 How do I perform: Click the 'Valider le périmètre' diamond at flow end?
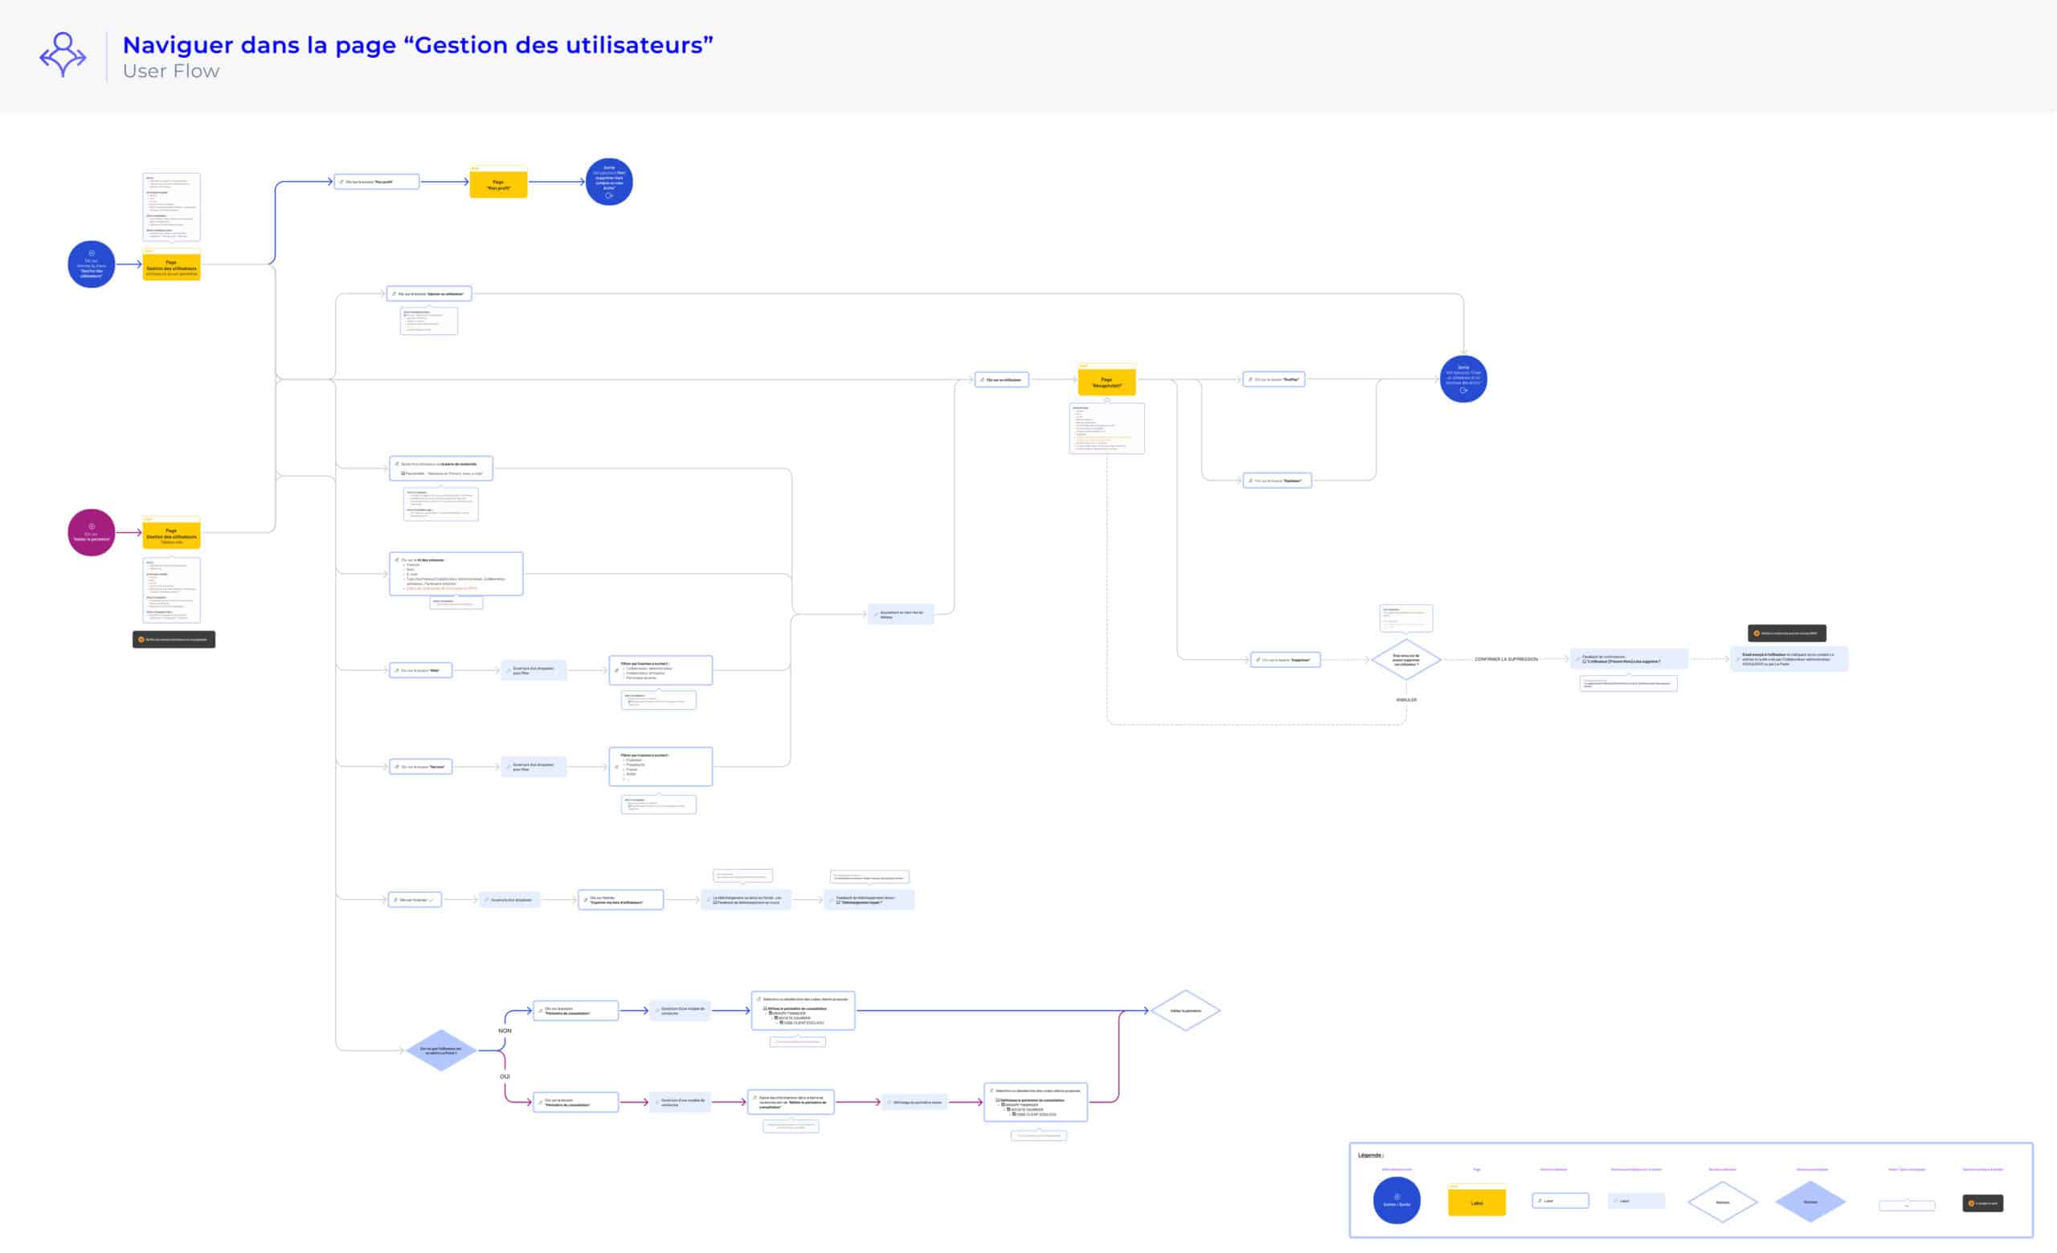[1185, 1011]
